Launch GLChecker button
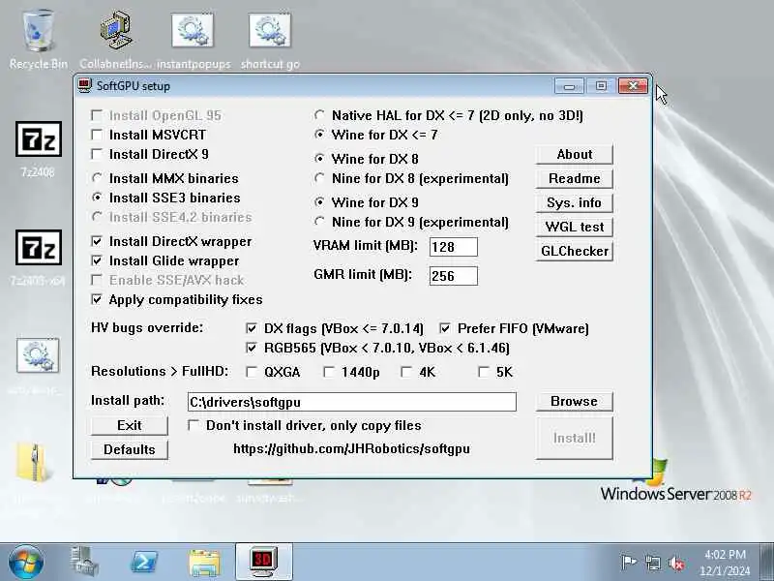 574,251
